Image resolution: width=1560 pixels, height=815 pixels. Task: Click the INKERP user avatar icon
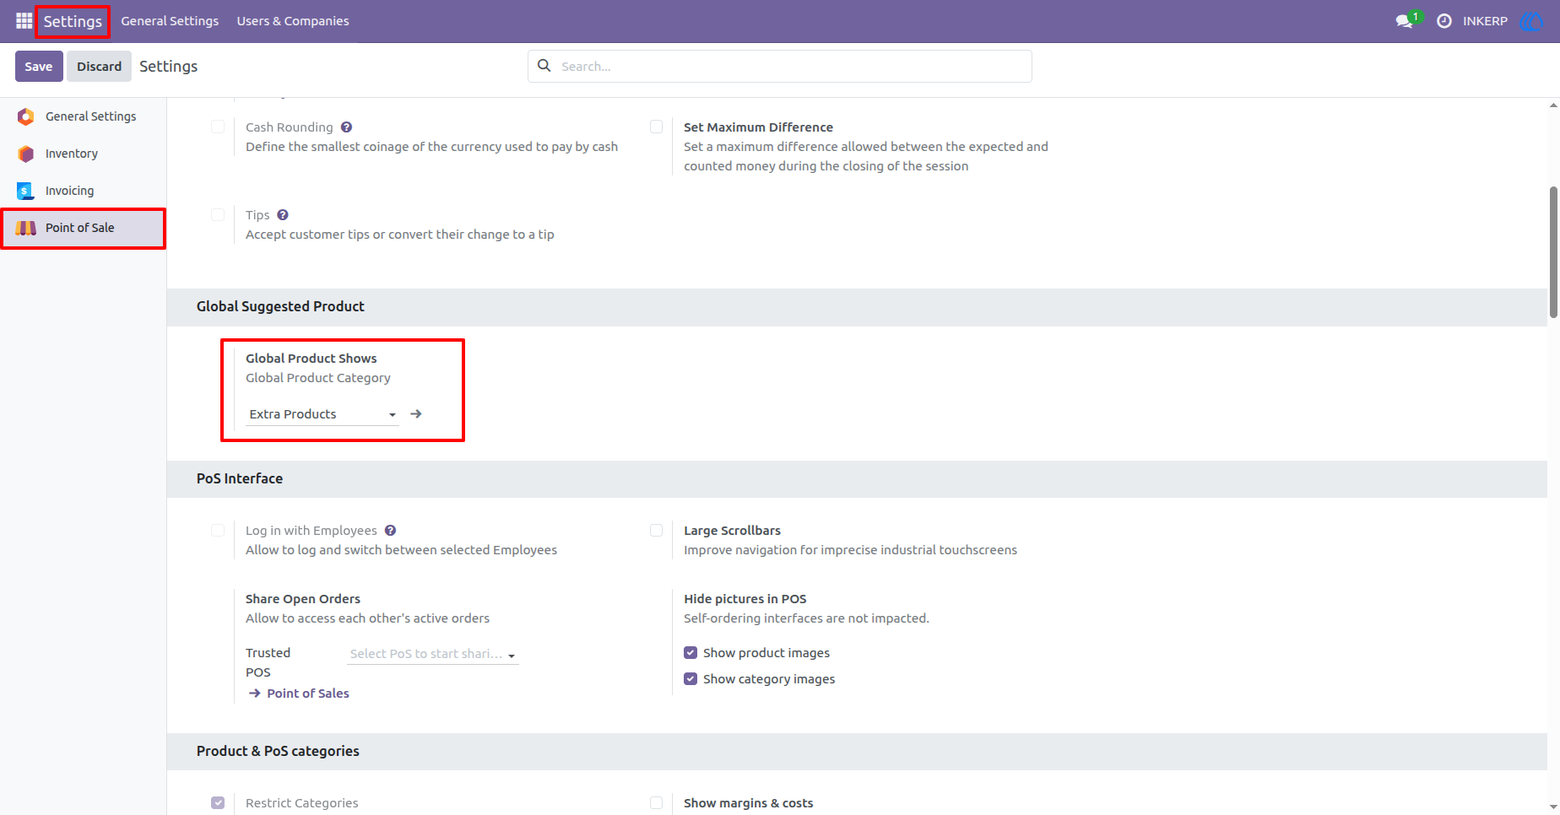pos(1530,21)
